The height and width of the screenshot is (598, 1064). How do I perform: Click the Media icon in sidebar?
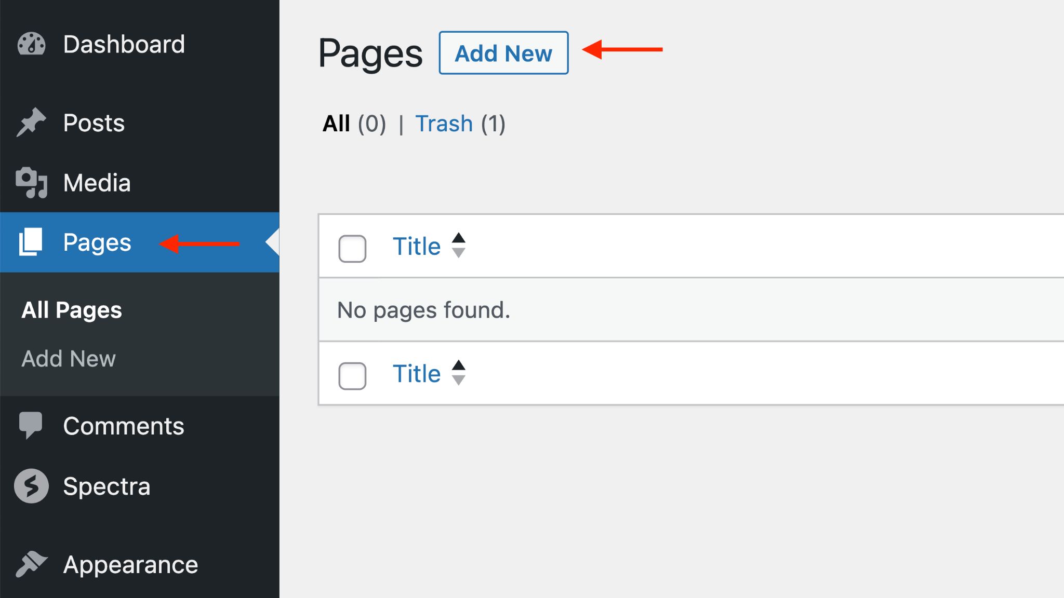tap(30, 182)
